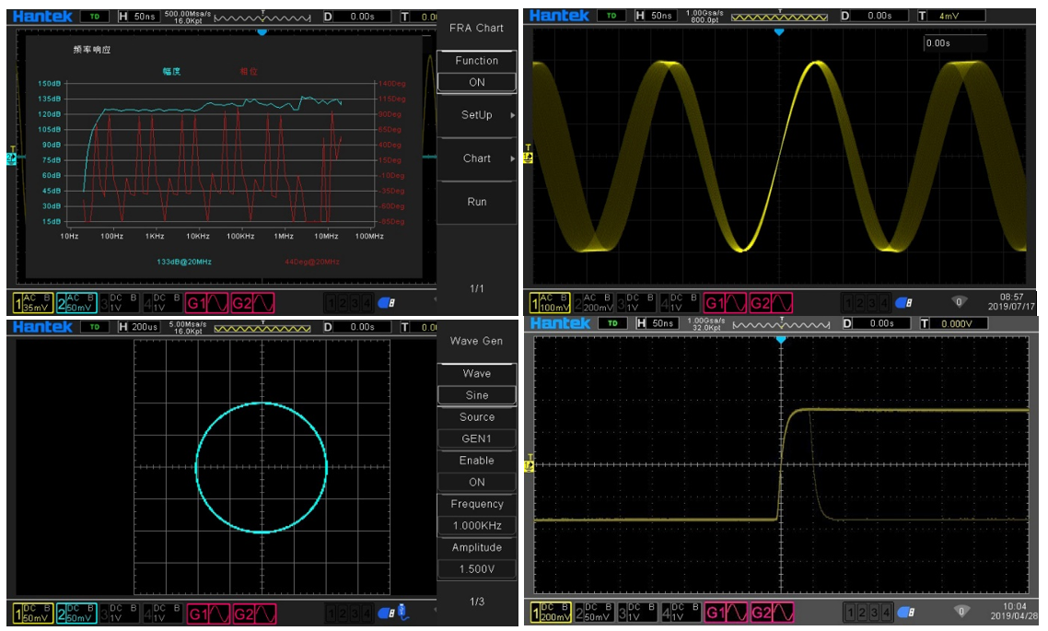Select the Amplitude menu label

point(476,547)
